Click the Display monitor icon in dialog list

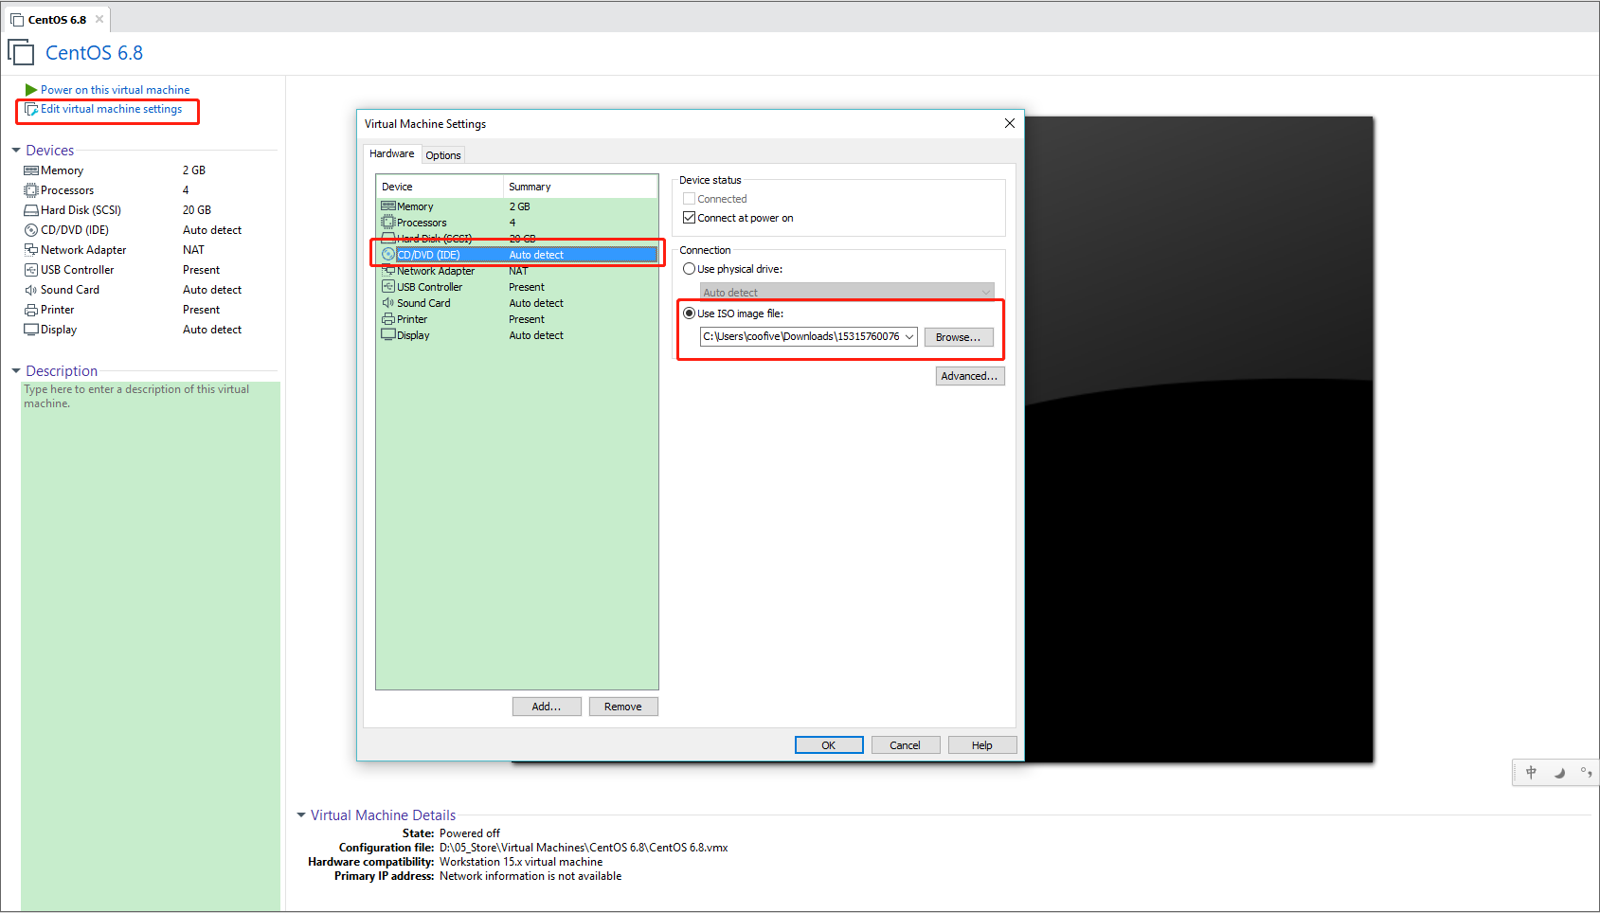tap(388, 335)
